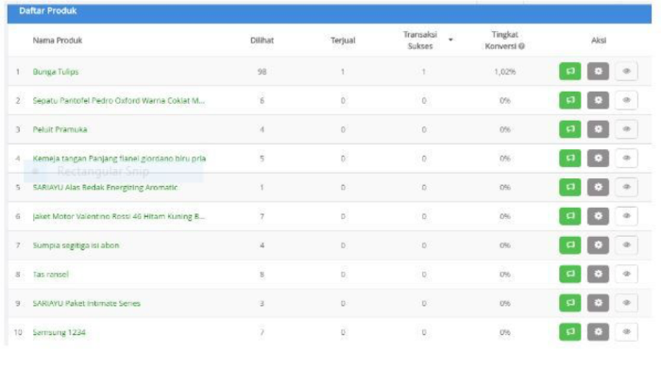Open SARIAYU Alas Bedak Energizing Aromatic link
The image size is (661, 386).
pos(105,188)
